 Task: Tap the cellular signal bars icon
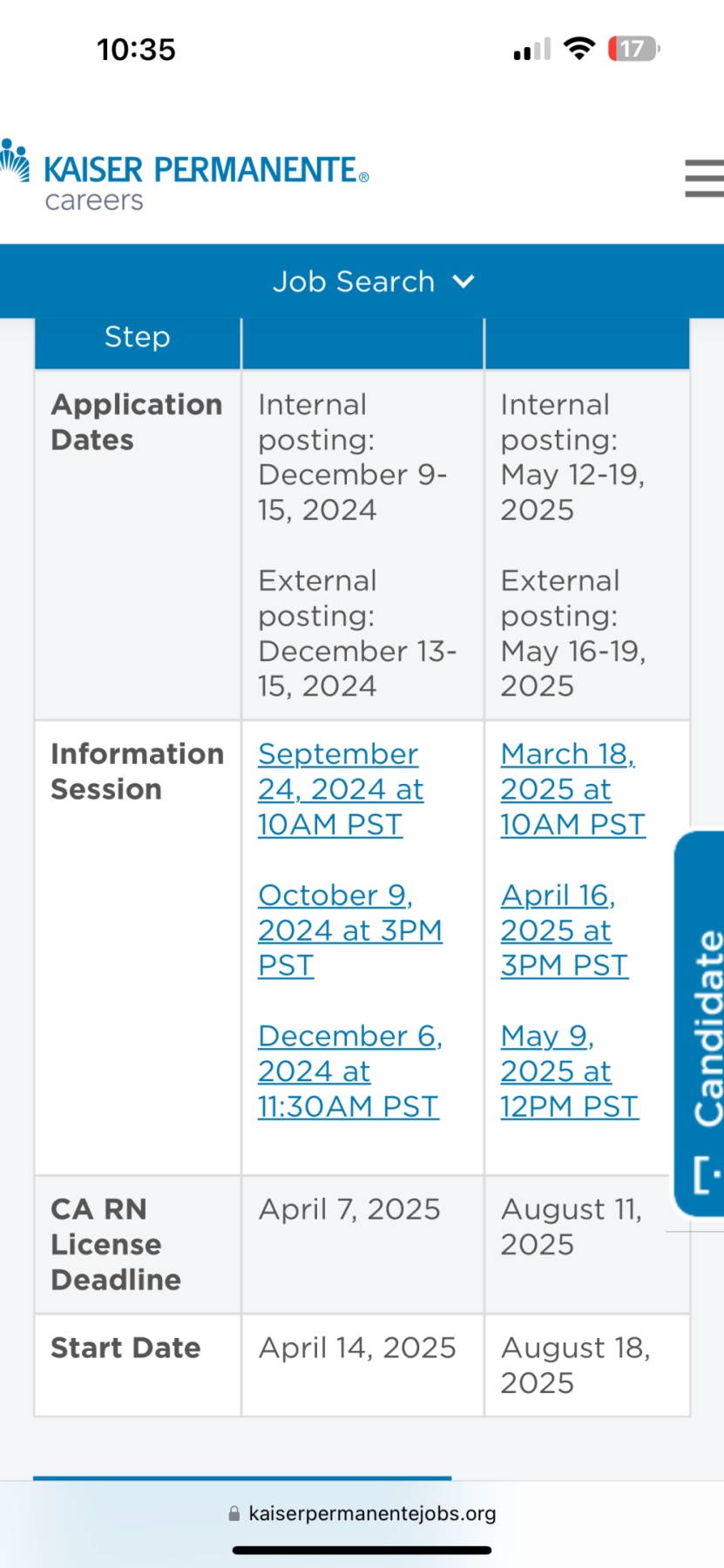click(531, 50)
